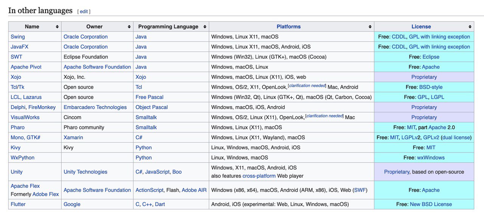Open the BSD-style license link
This screenshot has height=215, width=484.
point(431,87)
